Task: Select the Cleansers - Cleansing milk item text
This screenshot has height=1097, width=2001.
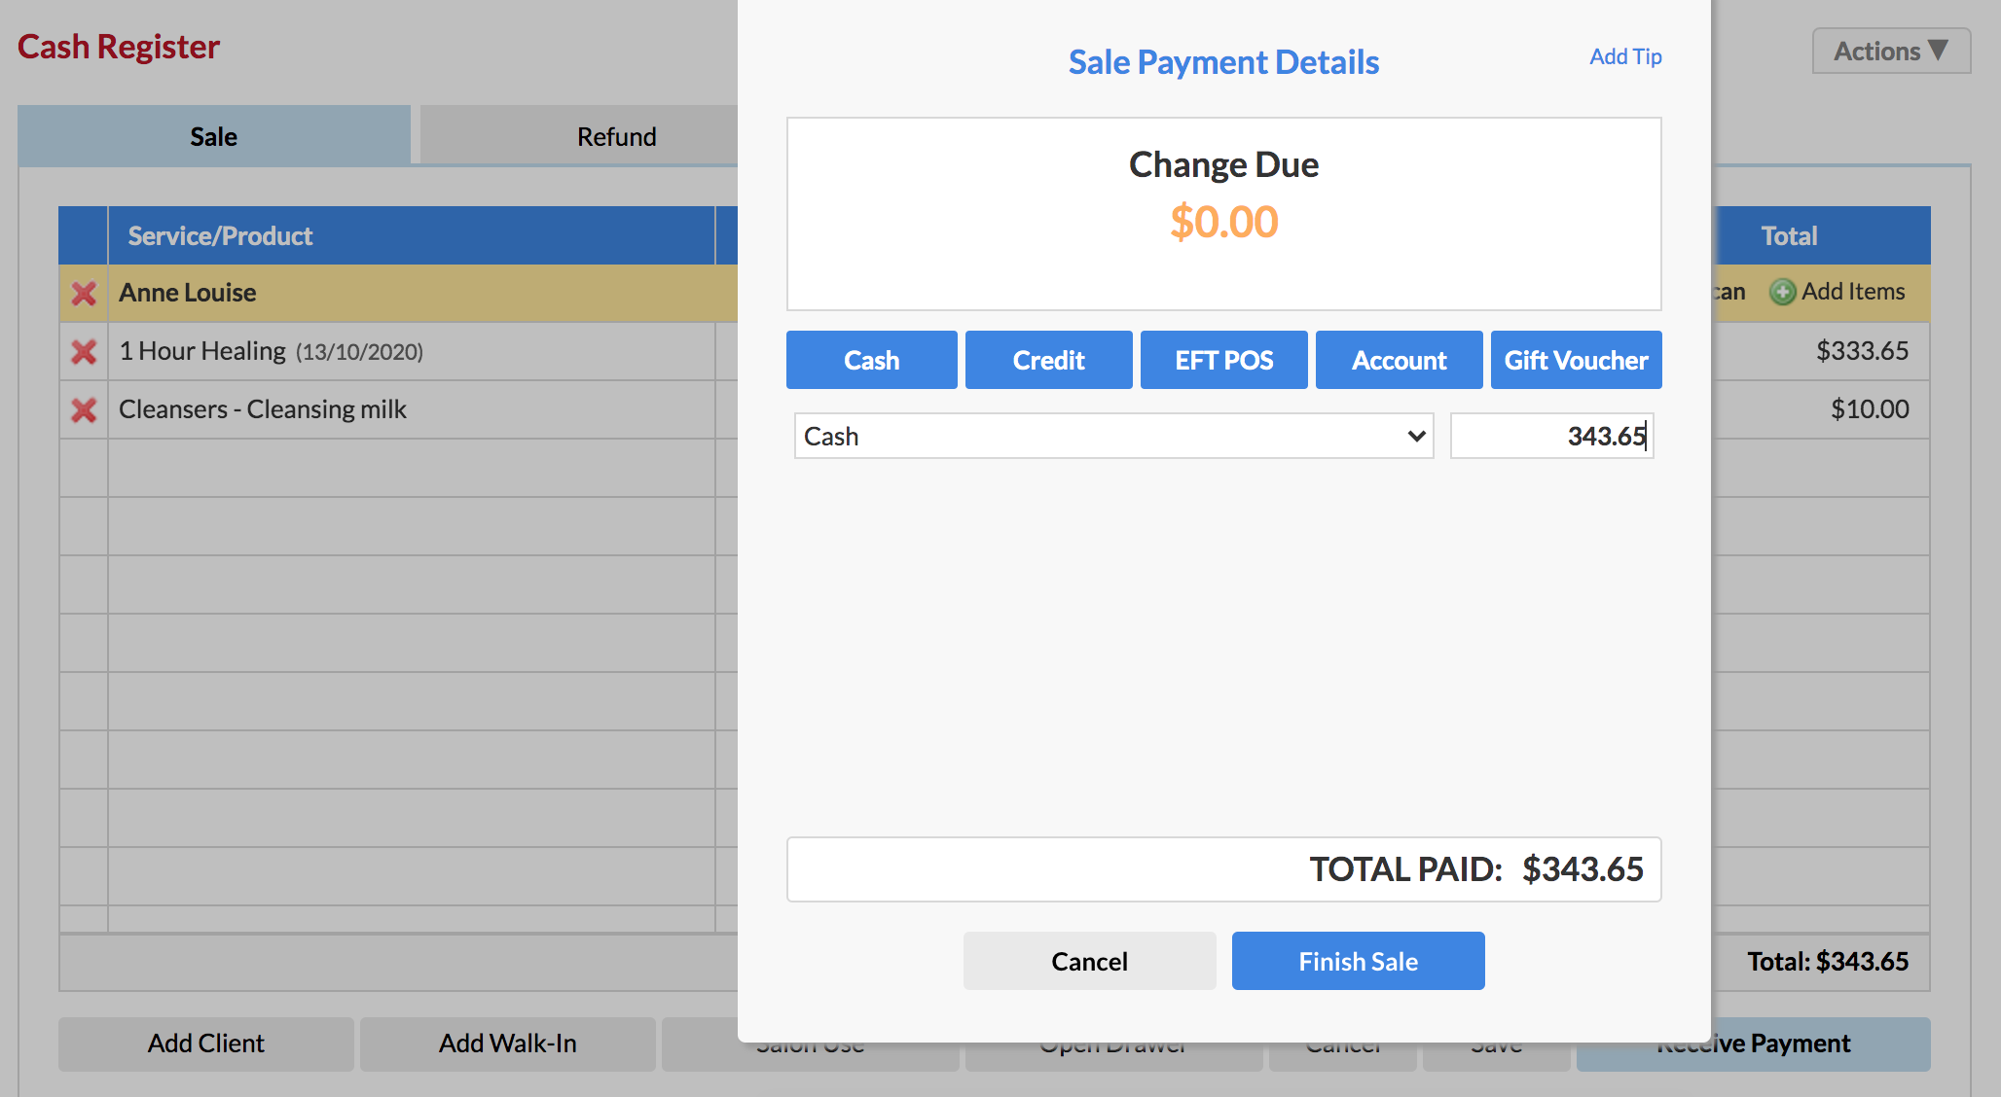Action: (x=263, y=409)
